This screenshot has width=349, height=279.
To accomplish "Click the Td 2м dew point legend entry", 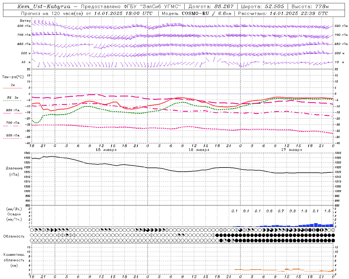I will coord(13,98).
